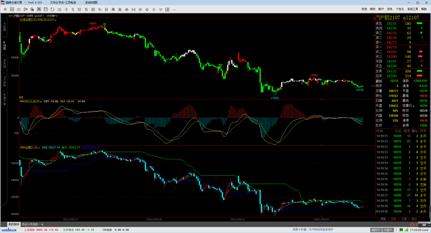This screenshot has height=233, width=431.
Task: Click the 18465 high price label on chart
Action: point(314,75)
